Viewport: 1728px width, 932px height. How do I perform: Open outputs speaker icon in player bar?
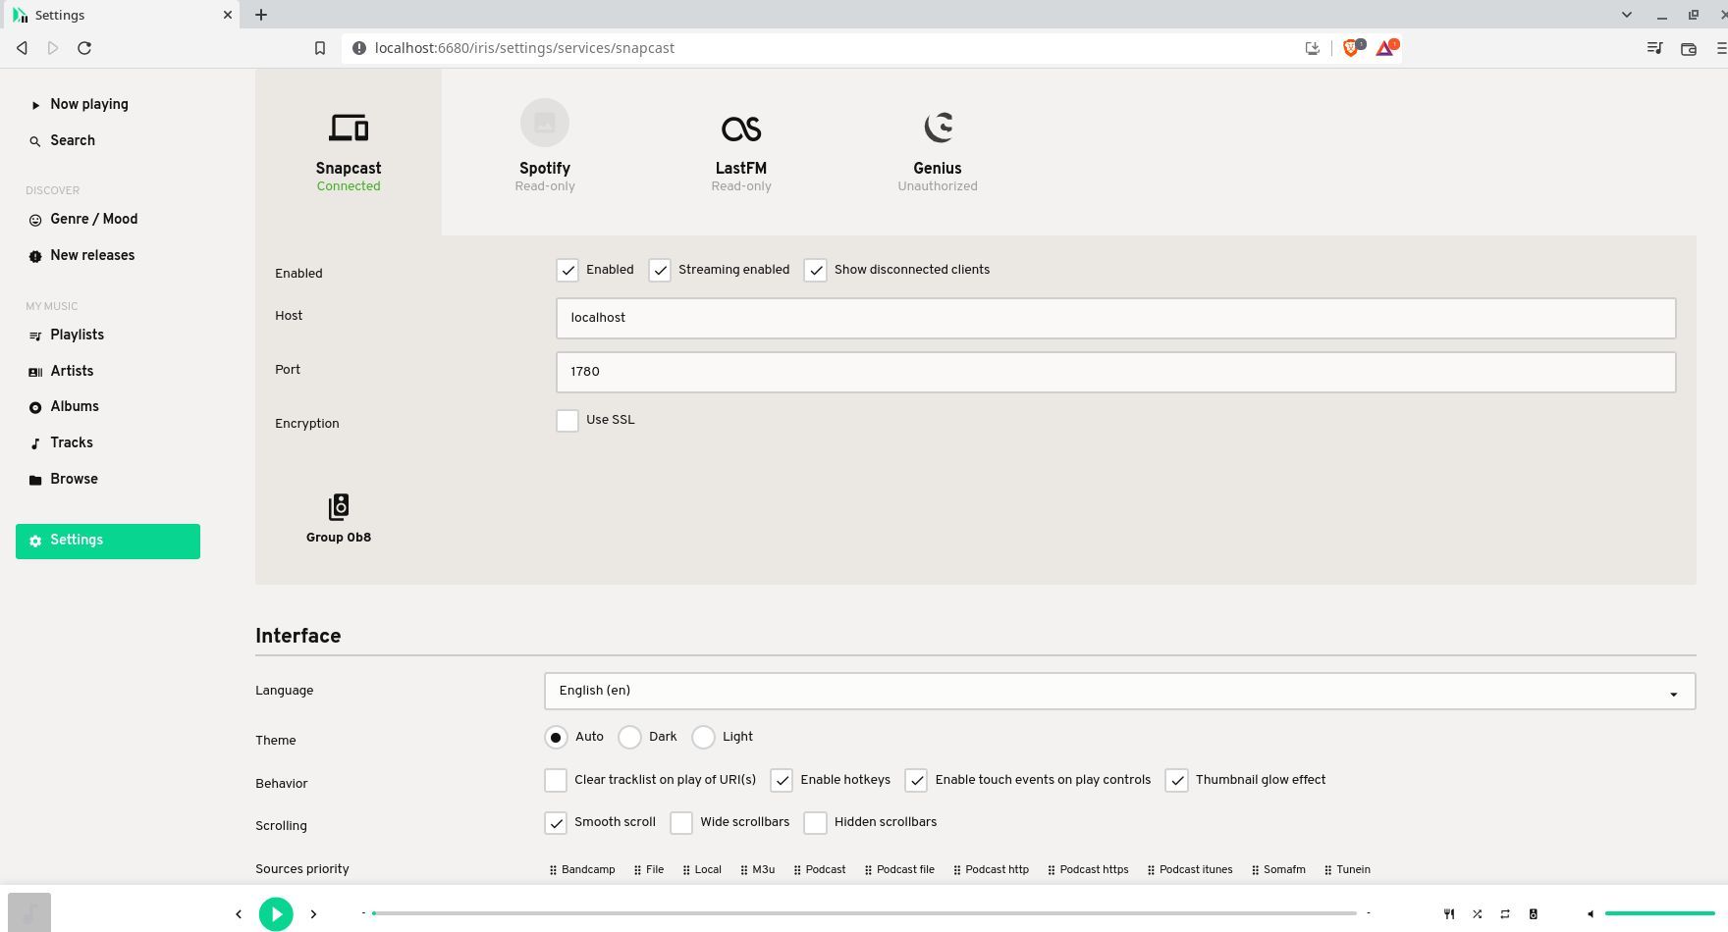pyautogui.click(x=1533, y=914)
